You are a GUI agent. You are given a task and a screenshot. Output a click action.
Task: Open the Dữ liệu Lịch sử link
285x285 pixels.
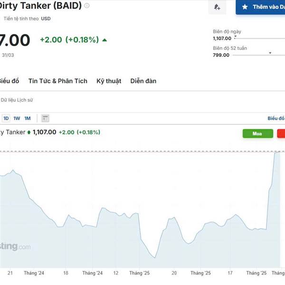[x=17, y=100]
